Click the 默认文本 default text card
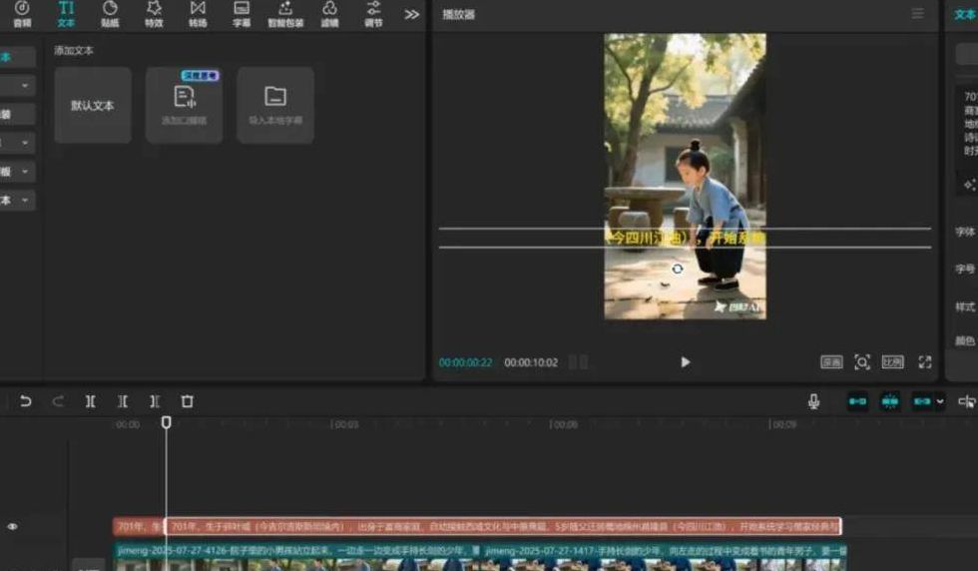 pos(93,105)
